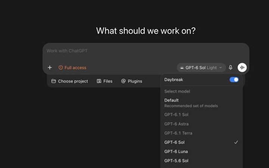The image size is (269, 168).
Task: Open Choose project
Action: [69, 81]
